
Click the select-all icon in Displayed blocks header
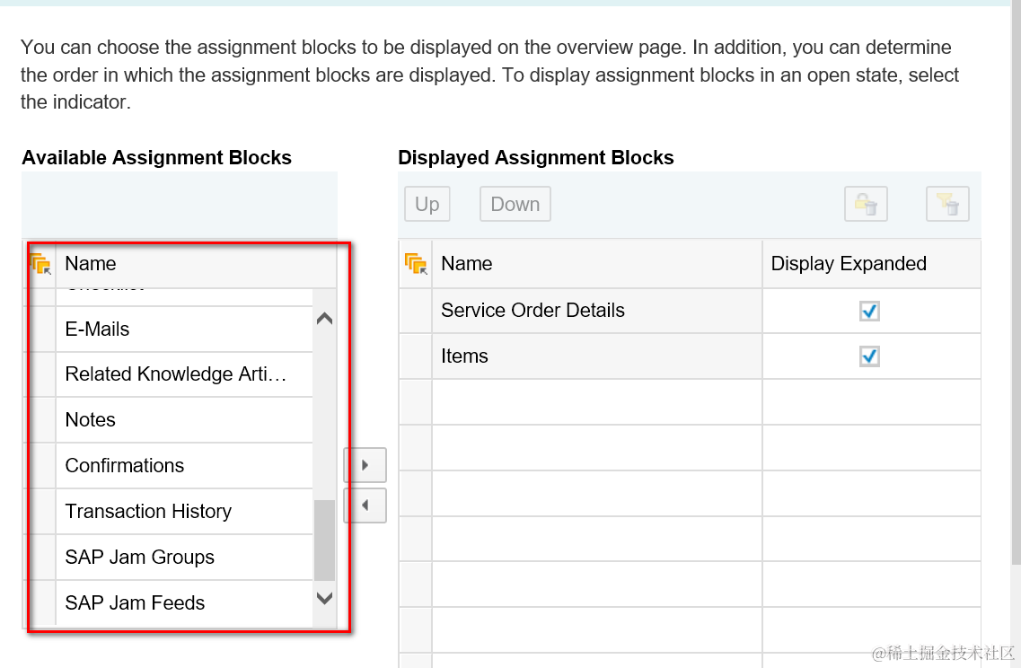coord(416,264)
